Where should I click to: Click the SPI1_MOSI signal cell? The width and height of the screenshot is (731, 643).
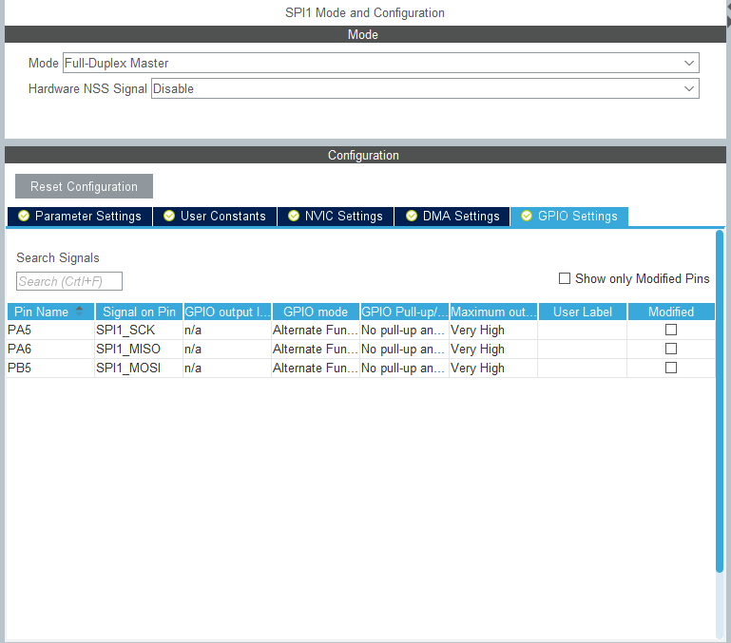click(139, 369)
